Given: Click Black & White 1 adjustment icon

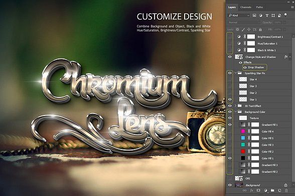Looking at the screenshot, I should (239, 50).
